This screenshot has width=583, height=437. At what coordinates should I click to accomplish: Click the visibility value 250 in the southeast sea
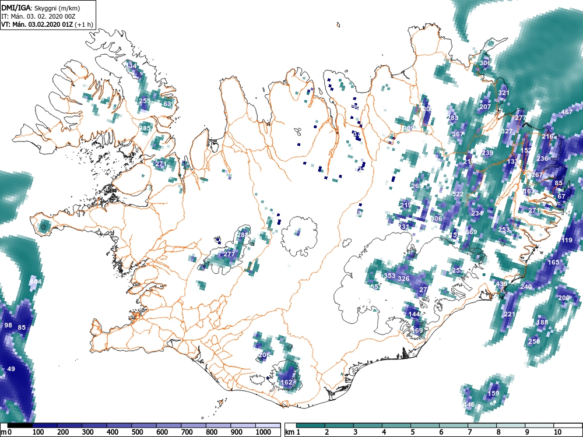pos(534,341)
